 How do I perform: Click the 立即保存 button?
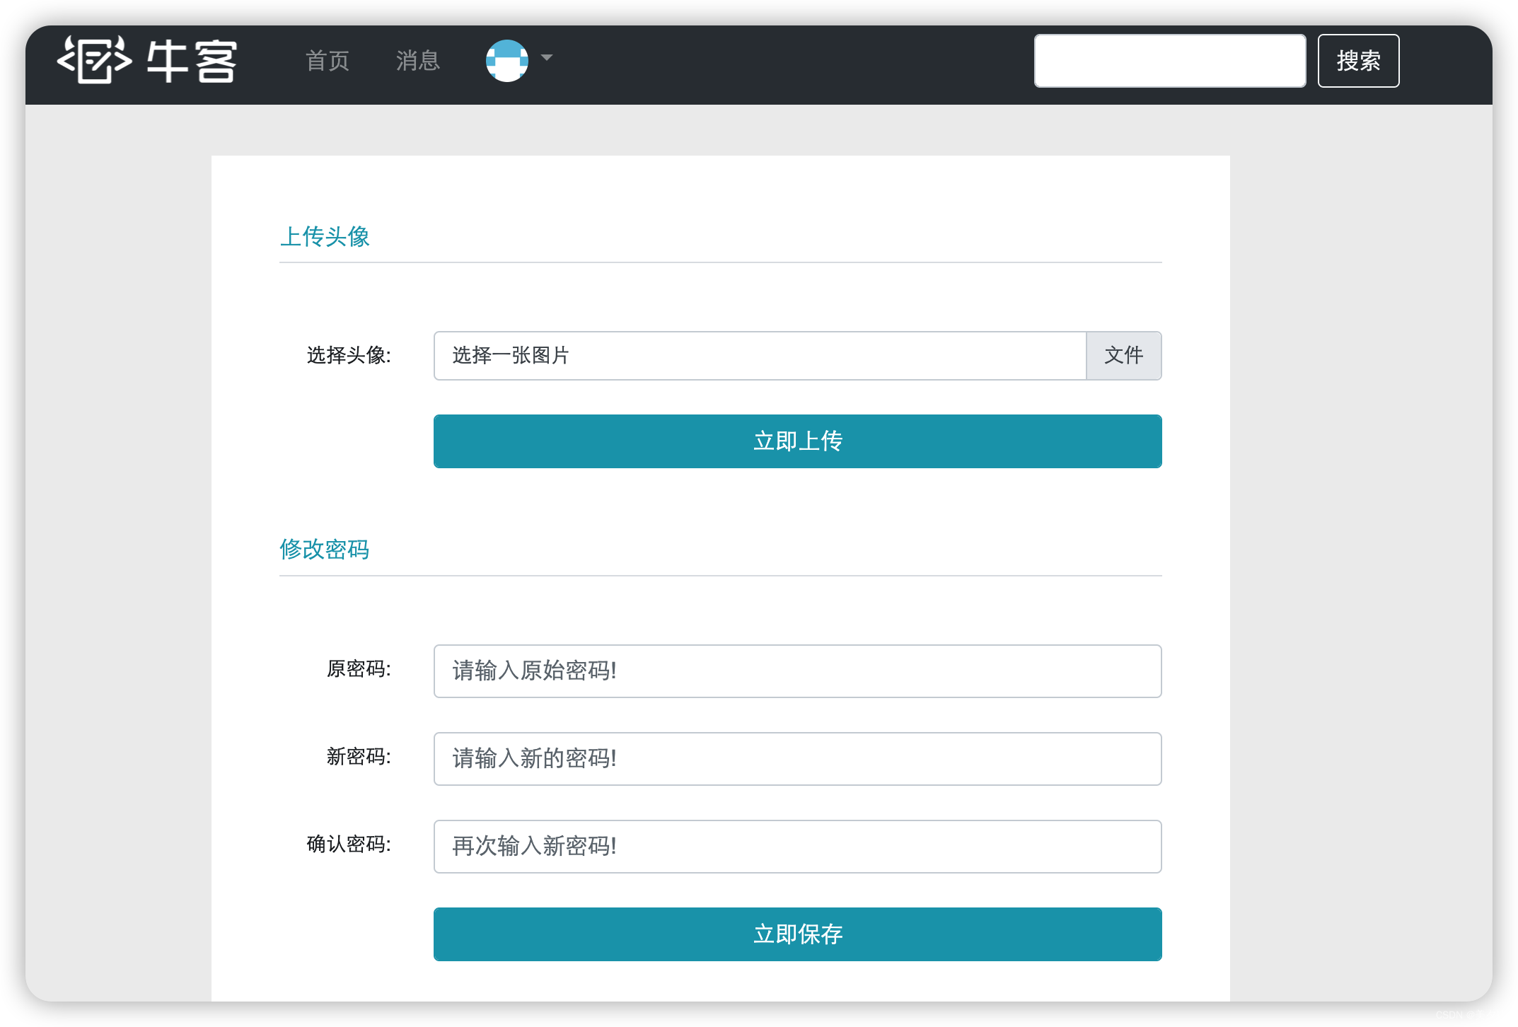point(798,934)
